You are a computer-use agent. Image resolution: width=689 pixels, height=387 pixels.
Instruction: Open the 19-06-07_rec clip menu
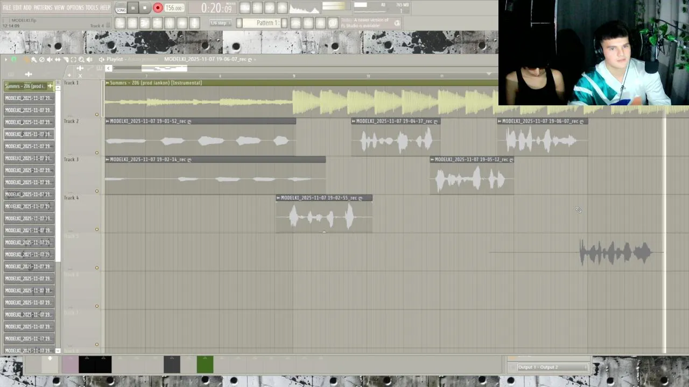500,121
